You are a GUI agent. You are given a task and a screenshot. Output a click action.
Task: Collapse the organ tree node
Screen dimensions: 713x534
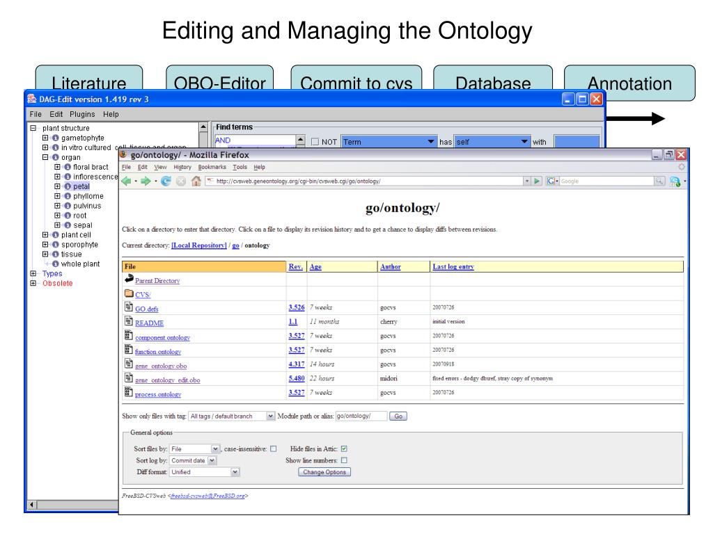pos(45,157)
